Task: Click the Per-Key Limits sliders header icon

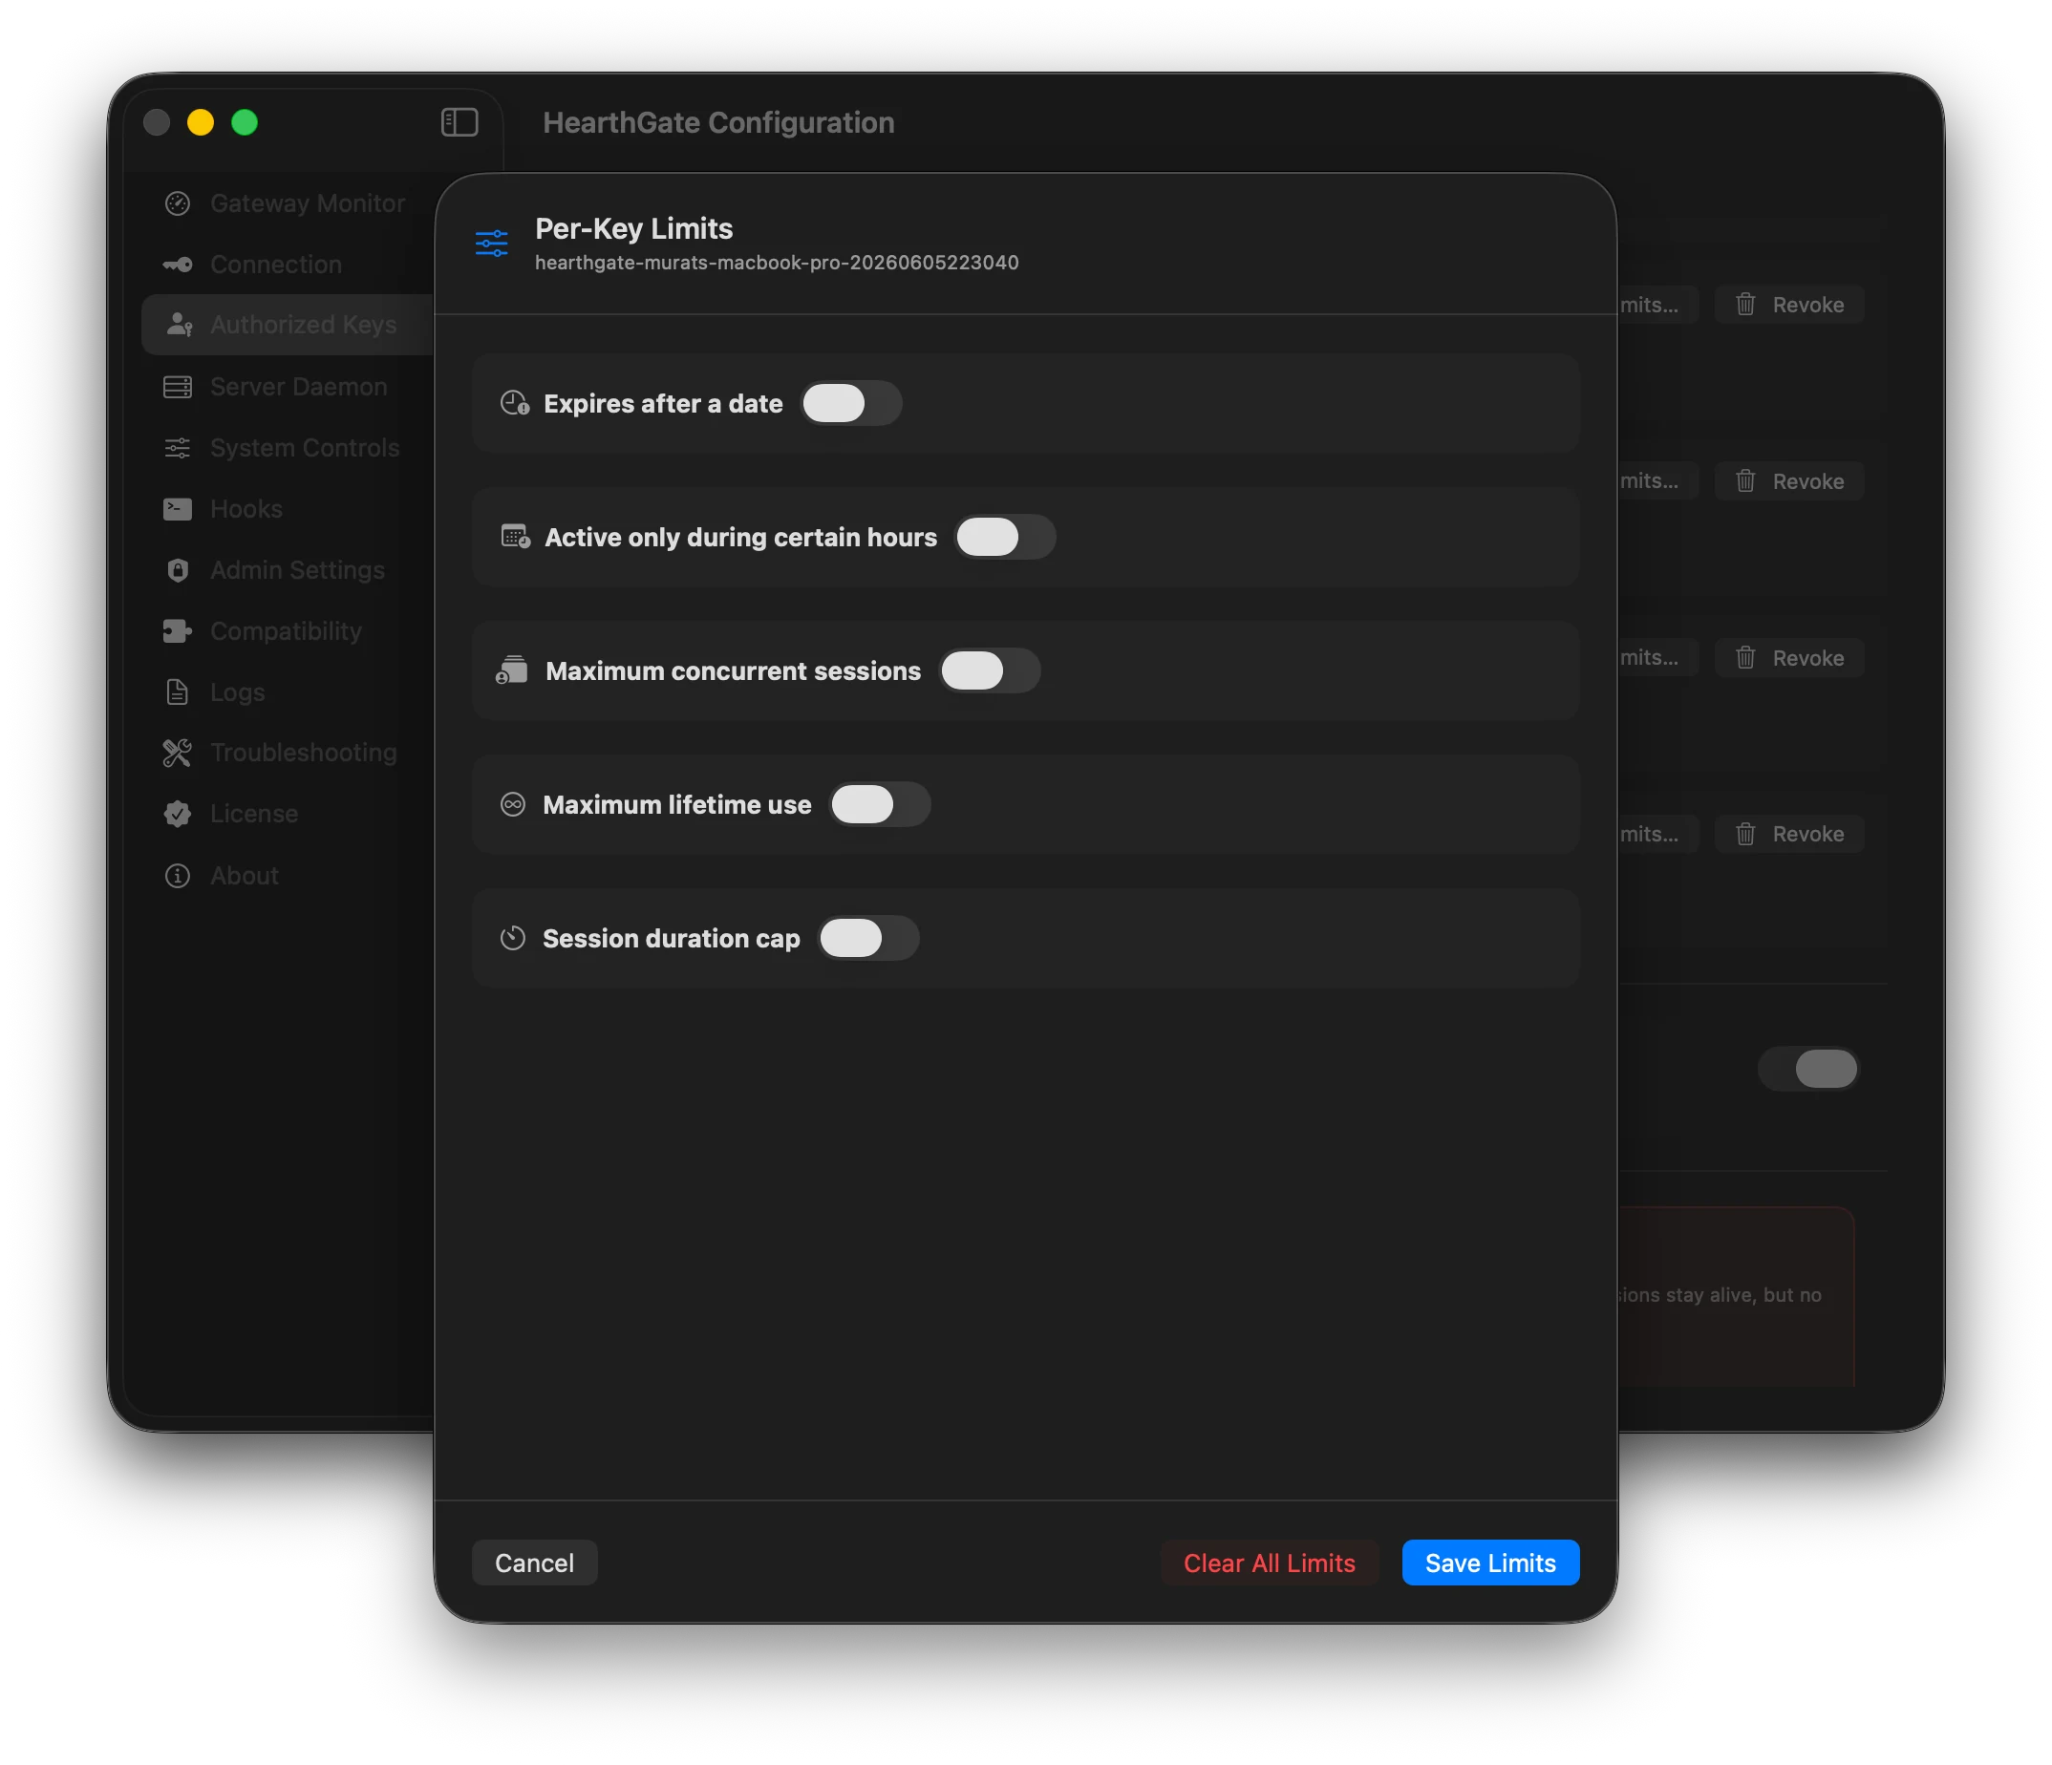Action: [x=491, y=244]
